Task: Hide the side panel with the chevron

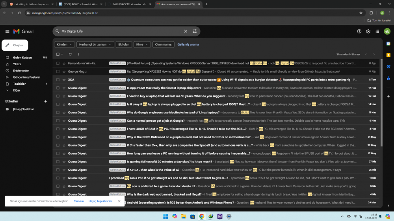Action: tap(388, 205)
